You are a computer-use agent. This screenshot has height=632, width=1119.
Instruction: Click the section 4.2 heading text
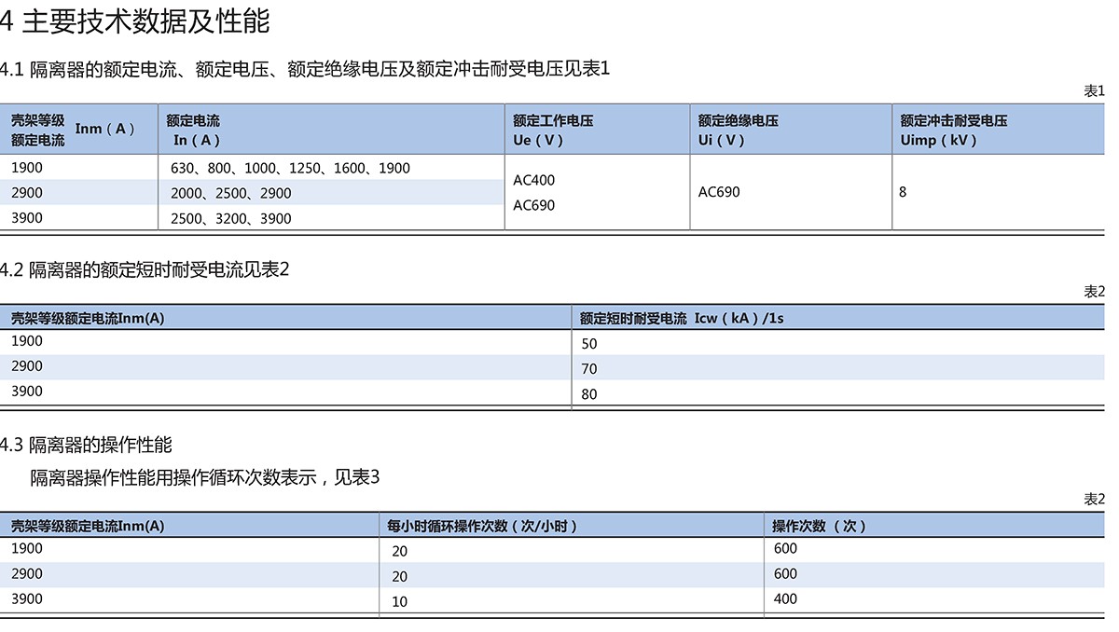[145, 269]
